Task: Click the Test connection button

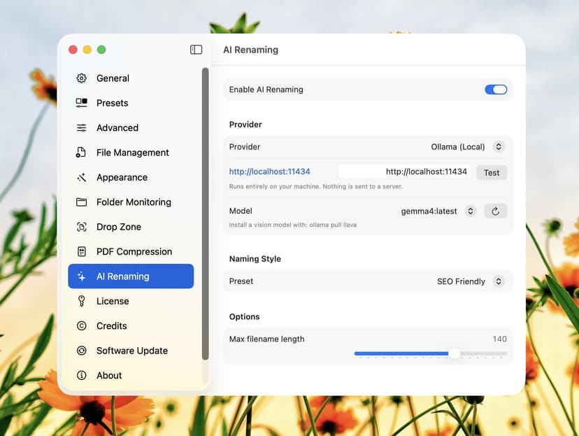Action: pyautogui.click(x=492, y=173)
